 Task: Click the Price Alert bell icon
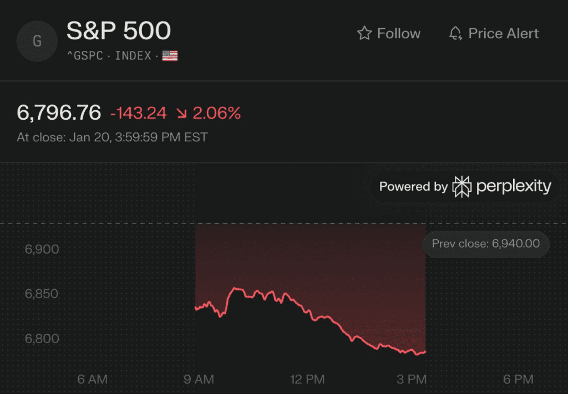455,33
